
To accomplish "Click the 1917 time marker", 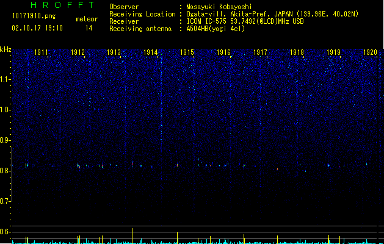I will [260, 52].
